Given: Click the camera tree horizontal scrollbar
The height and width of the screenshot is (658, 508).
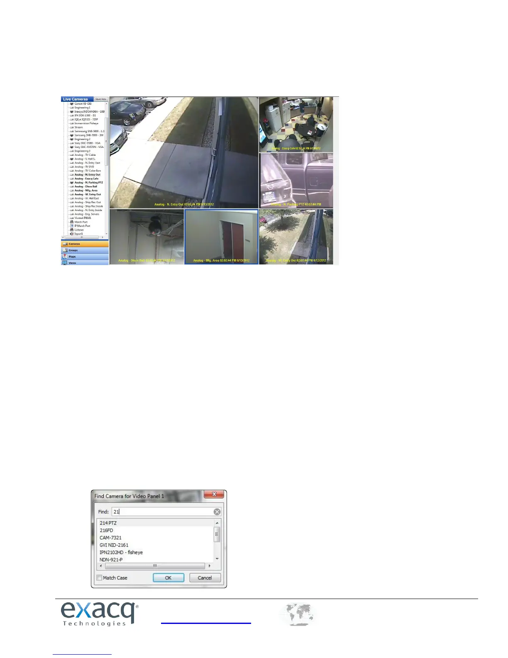Looking at the screenshot, I should pyautogui.click(x=83, y=237).
